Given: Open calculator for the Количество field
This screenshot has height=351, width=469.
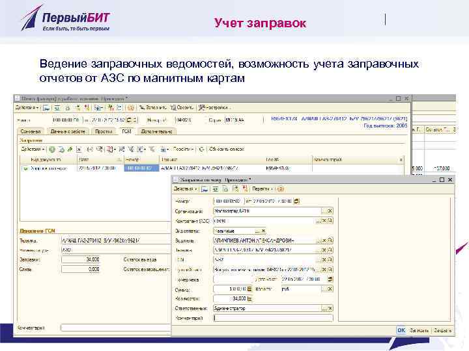Looking at the screenshot, I should point(249,298).
